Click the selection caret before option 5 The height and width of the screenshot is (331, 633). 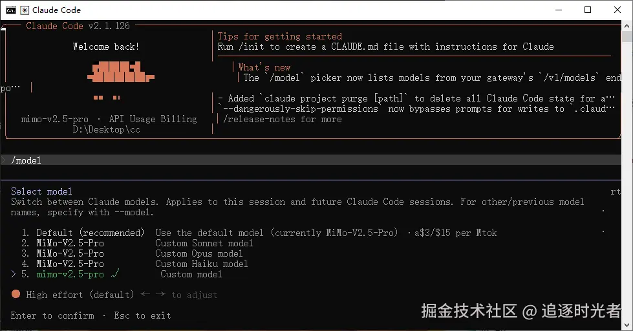[14, 274]
